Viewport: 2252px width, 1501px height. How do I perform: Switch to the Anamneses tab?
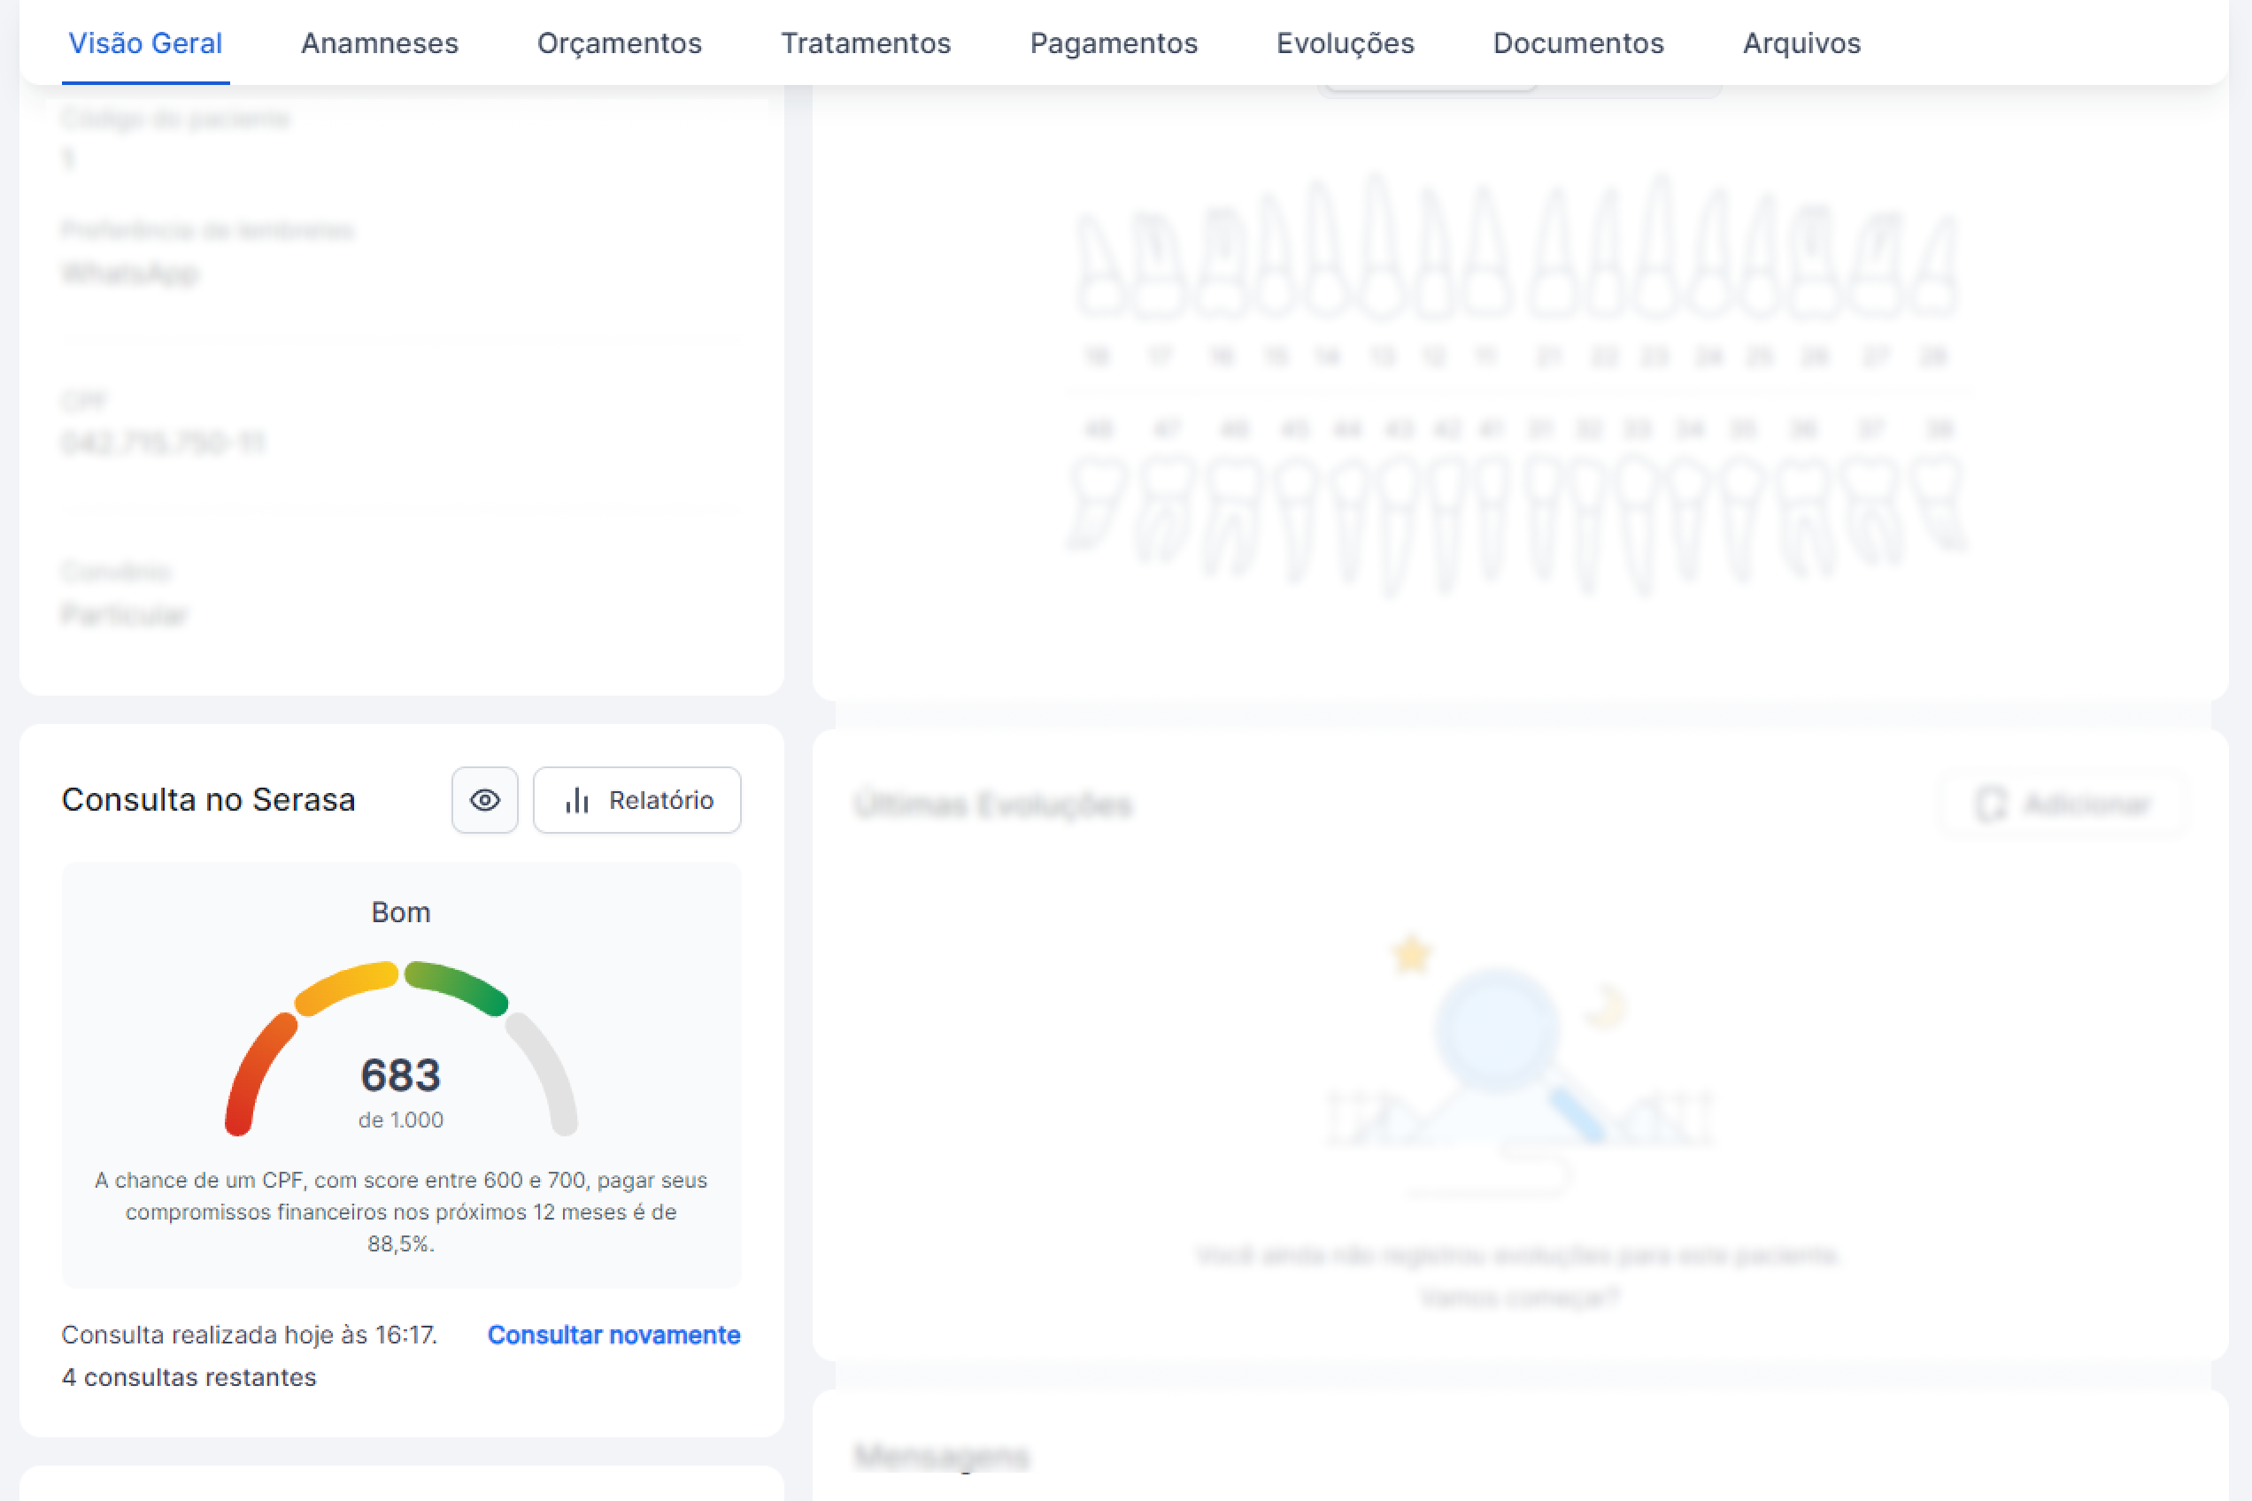tap(379, 43)
